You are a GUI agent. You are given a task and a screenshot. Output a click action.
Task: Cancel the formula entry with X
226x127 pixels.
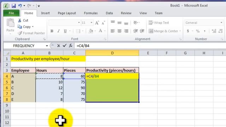tap(59, 46)
